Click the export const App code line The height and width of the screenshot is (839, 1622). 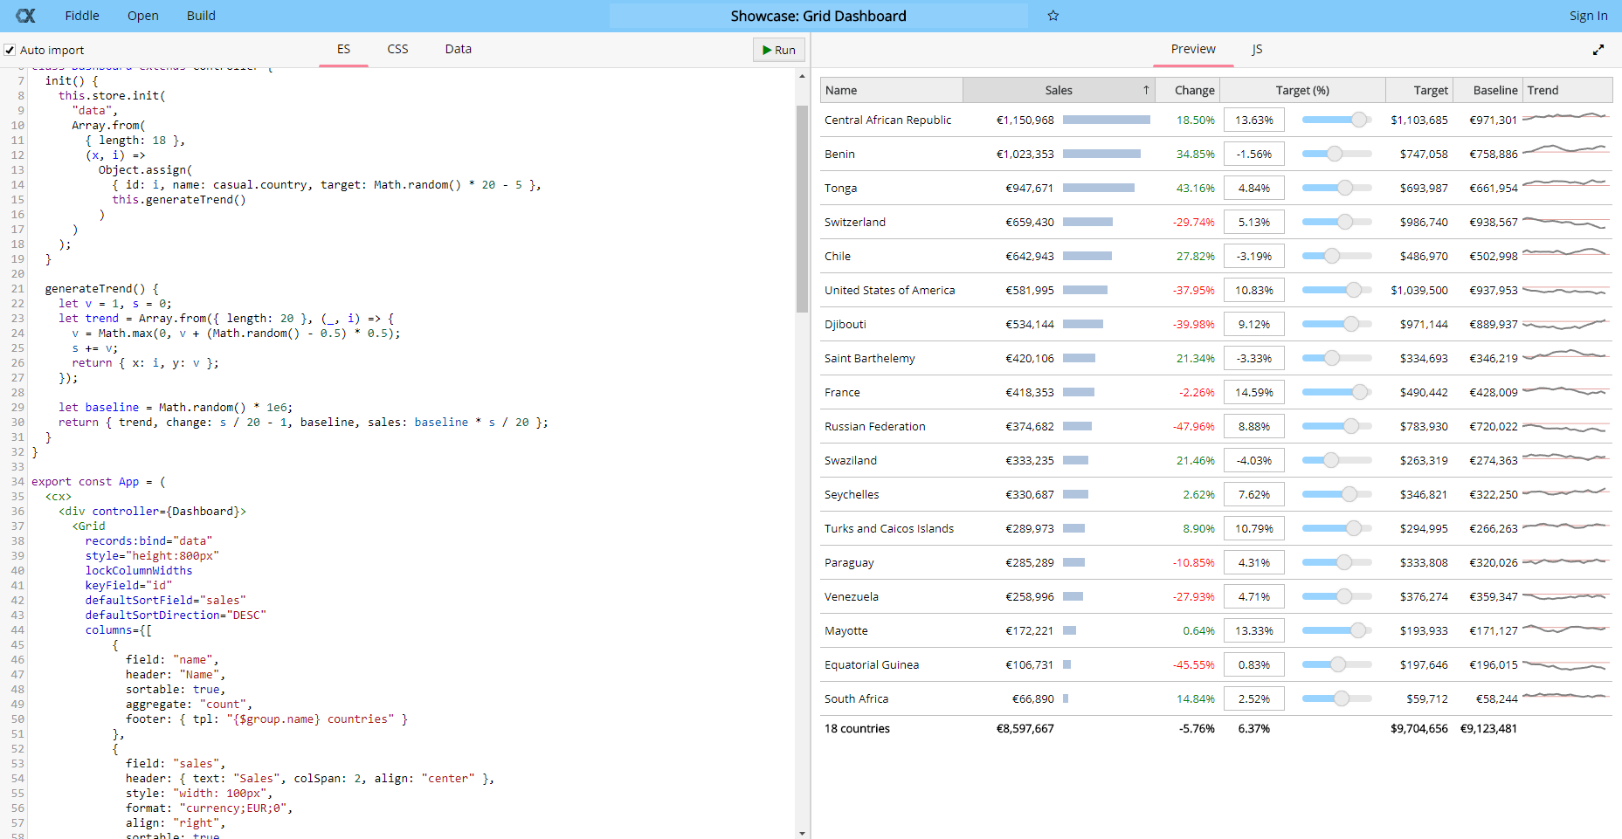[x=99, y=481]
